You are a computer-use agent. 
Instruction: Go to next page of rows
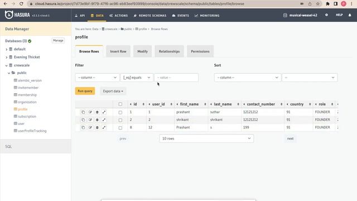[290, 138]
